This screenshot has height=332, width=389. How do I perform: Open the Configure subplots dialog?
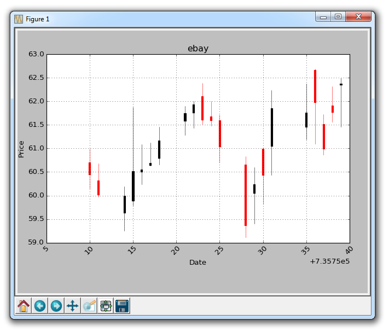click(x=106, y=306)
